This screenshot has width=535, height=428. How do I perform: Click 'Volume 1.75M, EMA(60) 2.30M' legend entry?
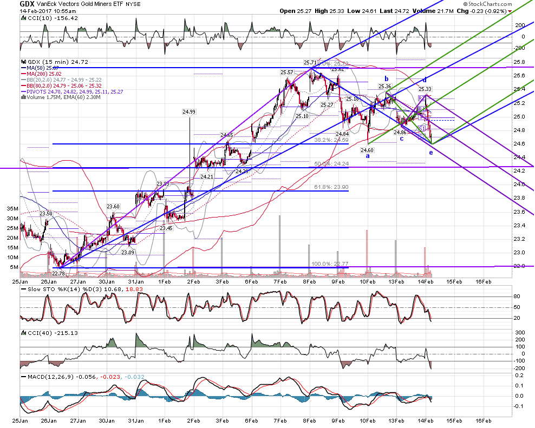(x=64, y=97)
